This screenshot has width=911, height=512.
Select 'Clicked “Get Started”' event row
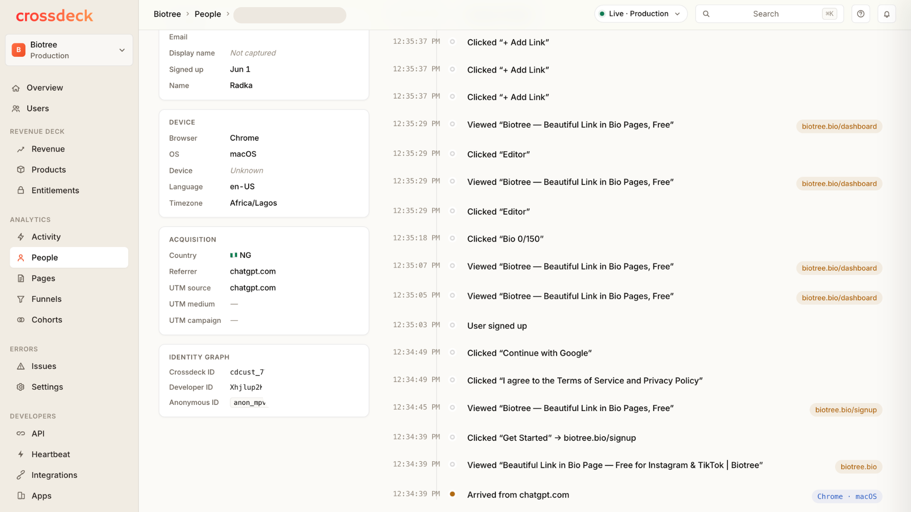(551, 438)
